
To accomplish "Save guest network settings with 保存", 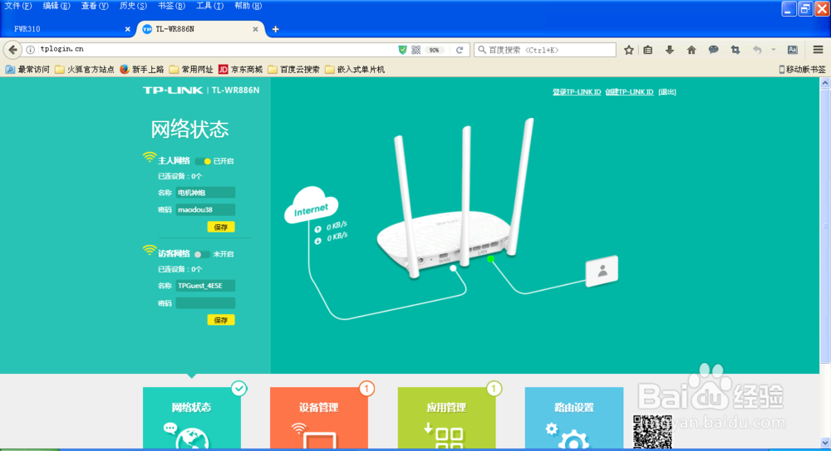I will pos(221,320).
